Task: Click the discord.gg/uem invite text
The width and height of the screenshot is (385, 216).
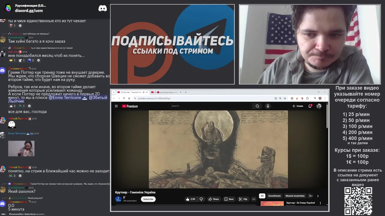Action: point(29,10)
